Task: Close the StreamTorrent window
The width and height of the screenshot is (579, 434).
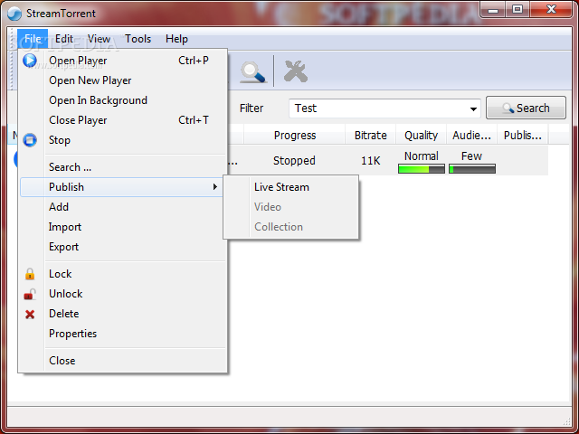Action: click(551, 10)
